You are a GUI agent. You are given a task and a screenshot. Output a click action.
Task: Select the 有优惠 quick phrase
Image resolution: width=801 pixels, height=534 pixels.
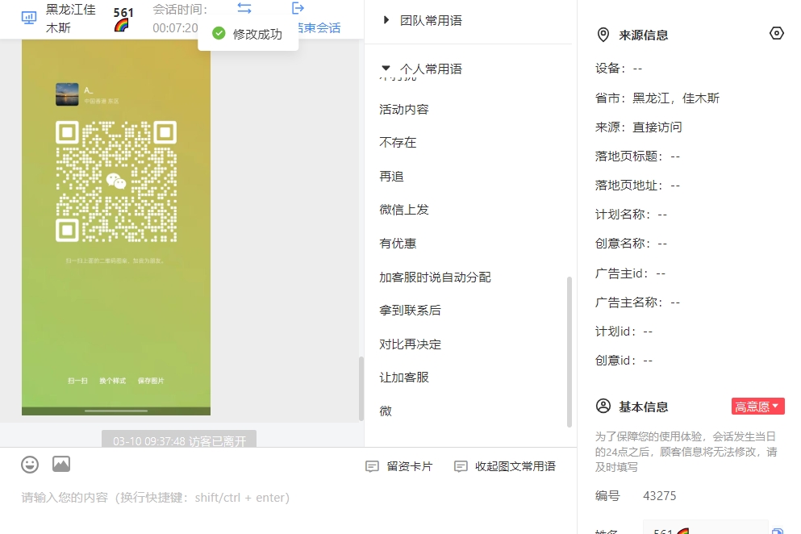[x=398, y=244]
